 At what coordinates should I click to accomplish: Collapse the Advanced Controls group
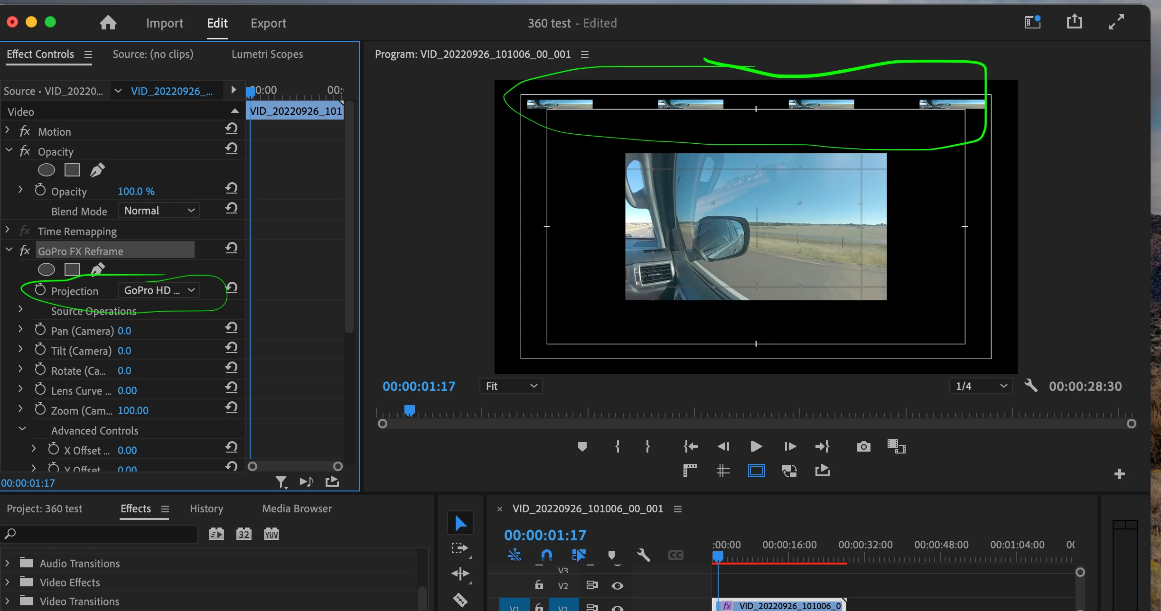coord(22,429)
